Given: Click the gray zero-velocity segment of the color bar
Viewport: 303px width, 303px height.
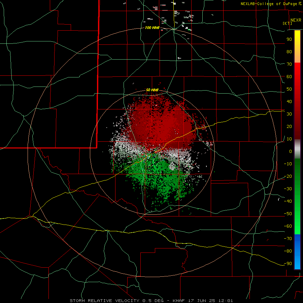Looking at the screenshot, I should (297, 149).
